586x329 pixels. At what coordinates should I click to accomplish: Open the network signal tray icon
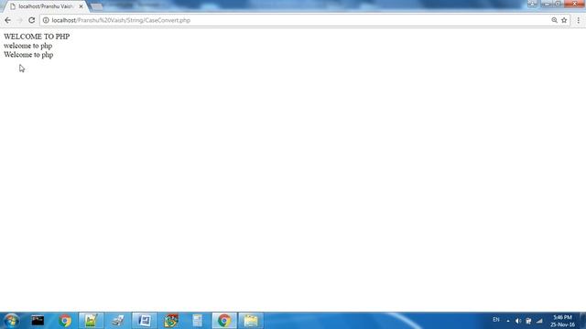[539, 321]
